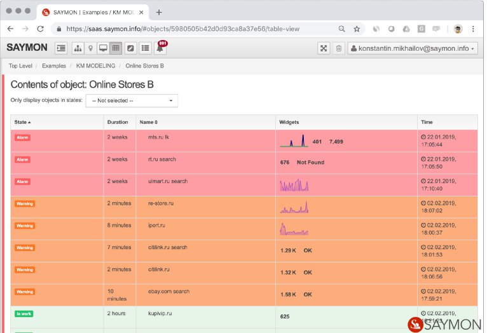This screenshot has height=333, width=487.
Task: Open the user account dropdown
Action: tap(413, 48)
